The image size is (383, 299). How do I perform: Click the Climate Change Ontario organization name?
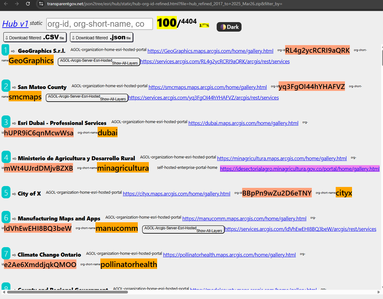pos(49,255)
